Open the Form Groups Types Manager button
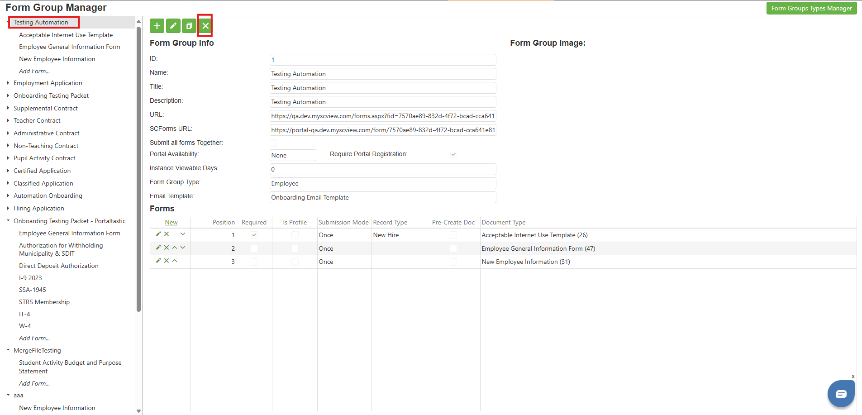The height and width of the screenshot is (415, 862). pyautogui.click(x=811, y=8)
